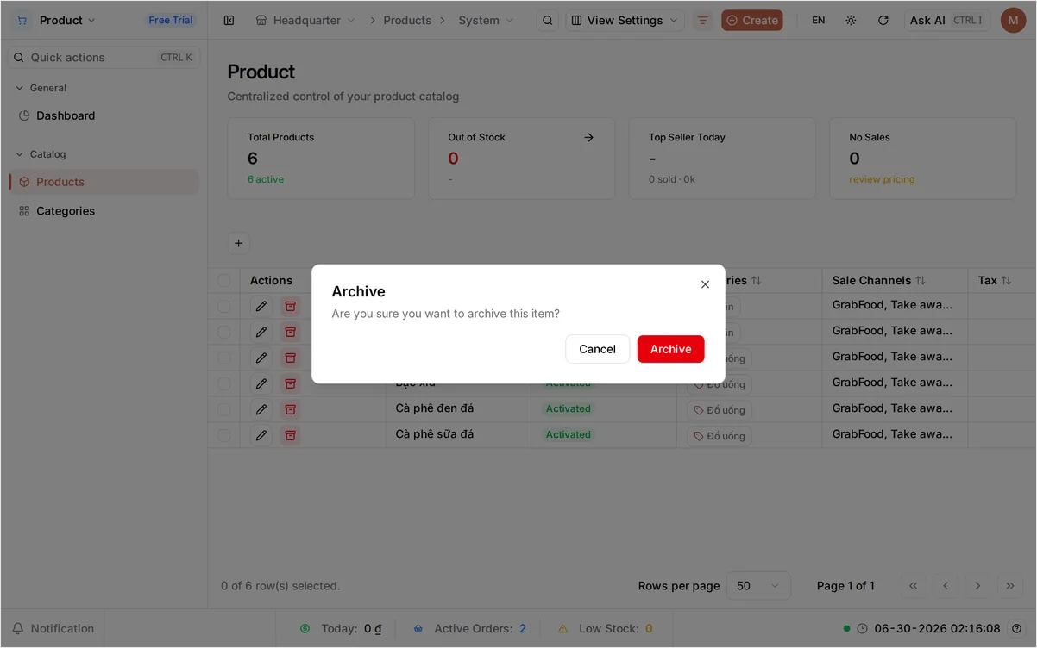The height and width of the screenshot is (648, 1037).
Task: Open Products in the Catalog sidebar
Action: 104,182
